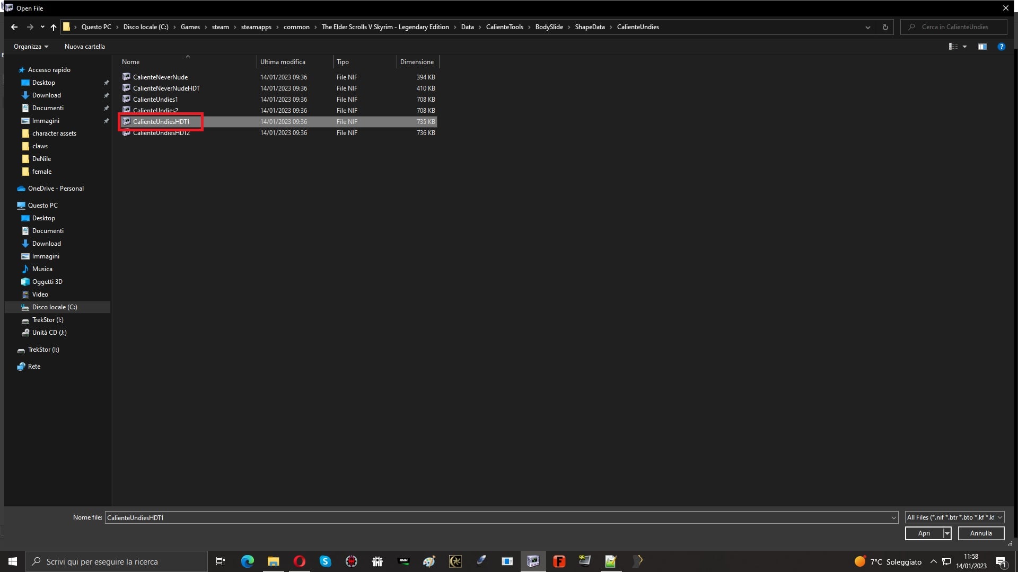Open the Apri button dropdown arrow

947,533
